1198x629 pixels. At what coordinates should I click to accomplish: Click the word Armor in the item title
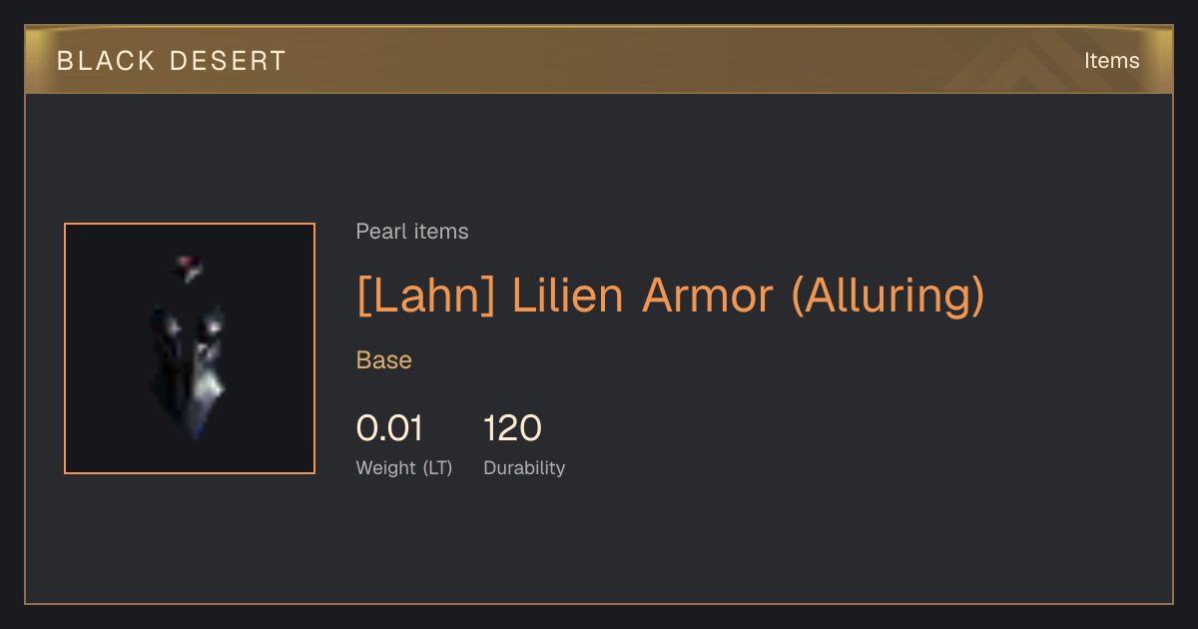[708, 296]
